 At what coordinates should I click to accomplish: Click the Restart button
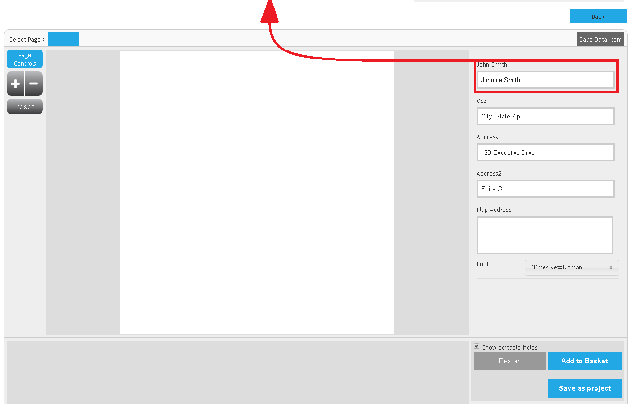tap(510, 361)
